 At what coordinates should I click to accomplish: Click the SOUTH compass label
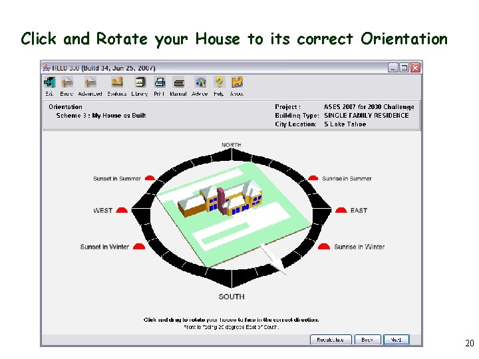pos(232,297)
